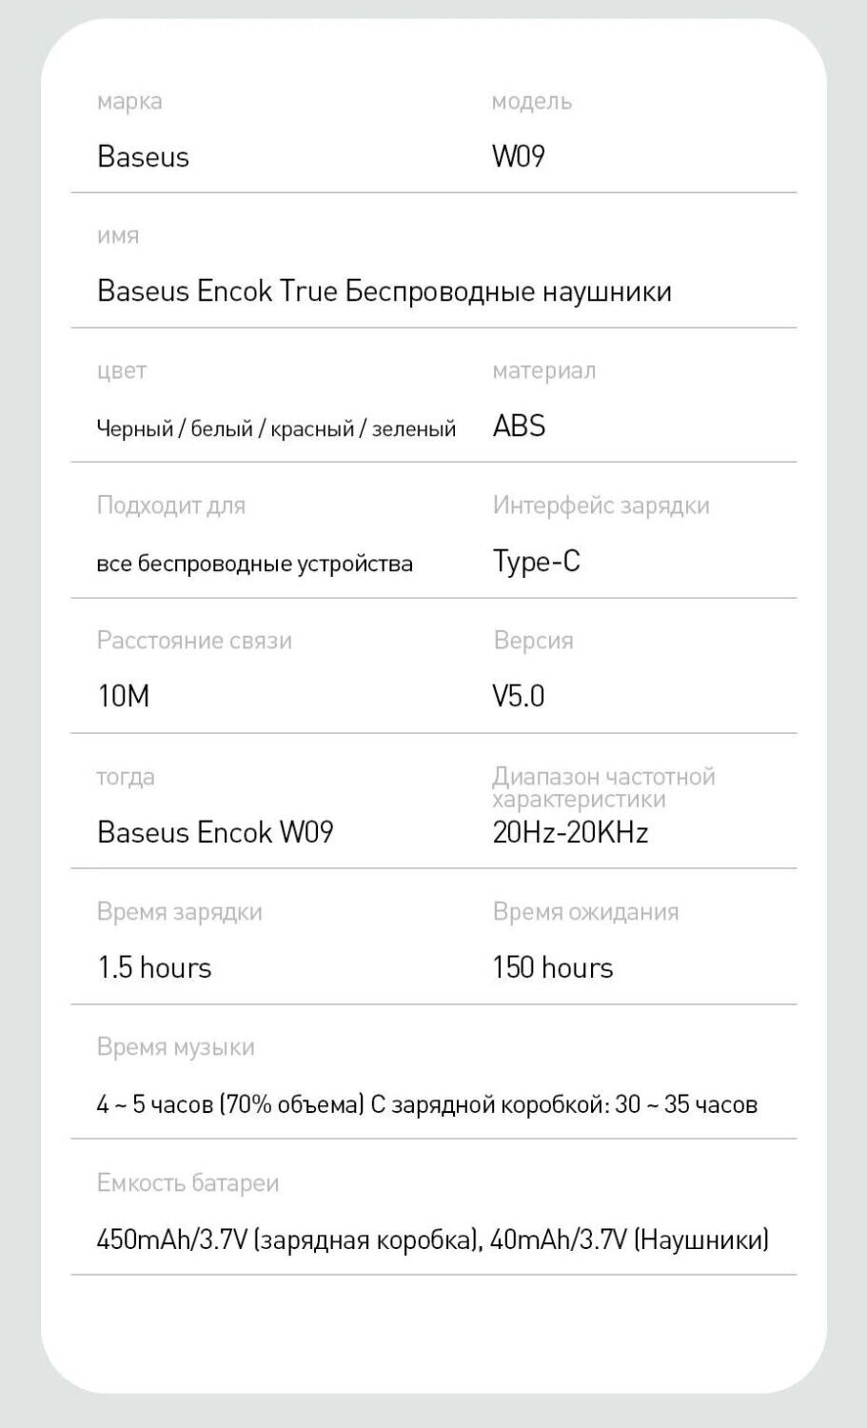Click the 'Время ожидания' label
This screenshot has height=1428, width=867.
pos(586,912)
